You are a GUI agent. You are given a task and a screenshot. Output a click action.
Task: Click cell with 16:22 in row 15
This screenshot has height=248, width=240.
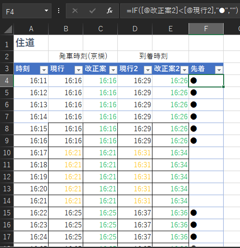pos(31,213)
